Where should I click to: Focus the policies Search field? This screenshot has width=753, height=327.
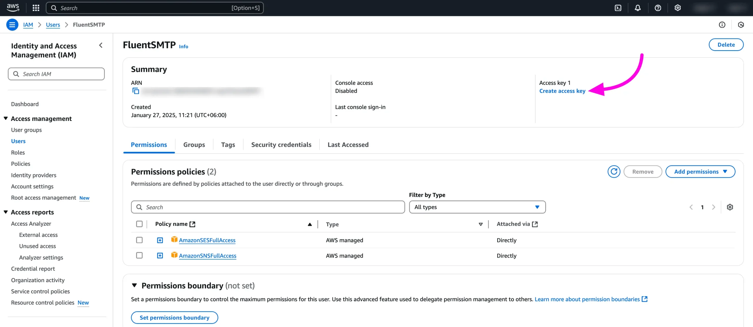click(x=268, y=207)
